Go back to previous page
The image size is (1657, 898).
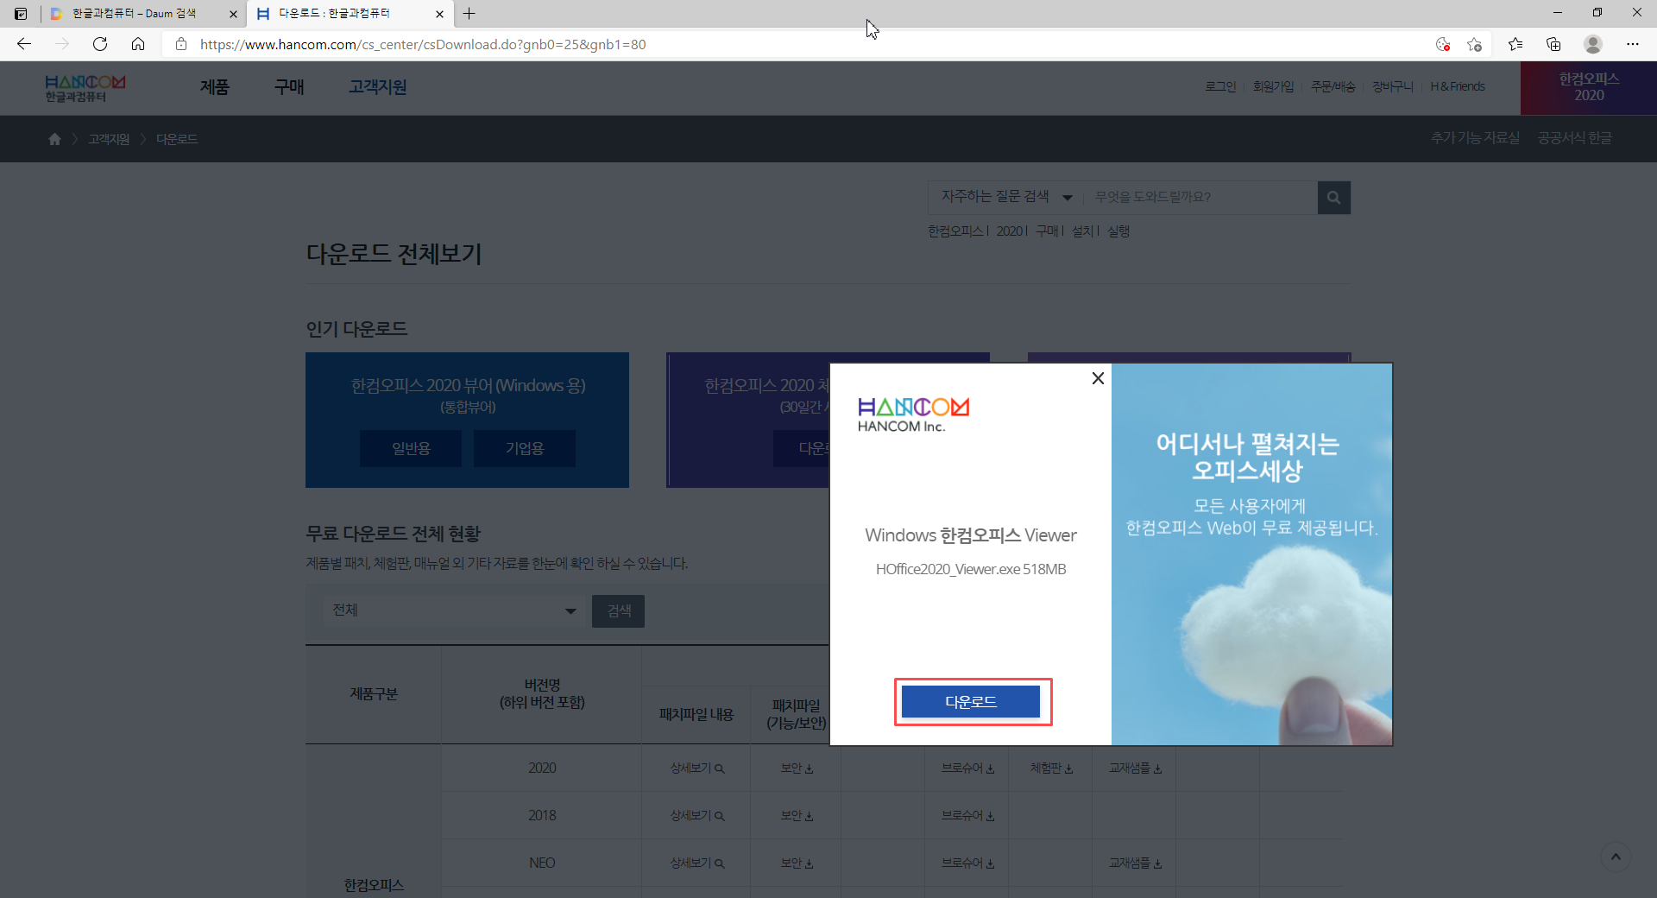[24, 44]
